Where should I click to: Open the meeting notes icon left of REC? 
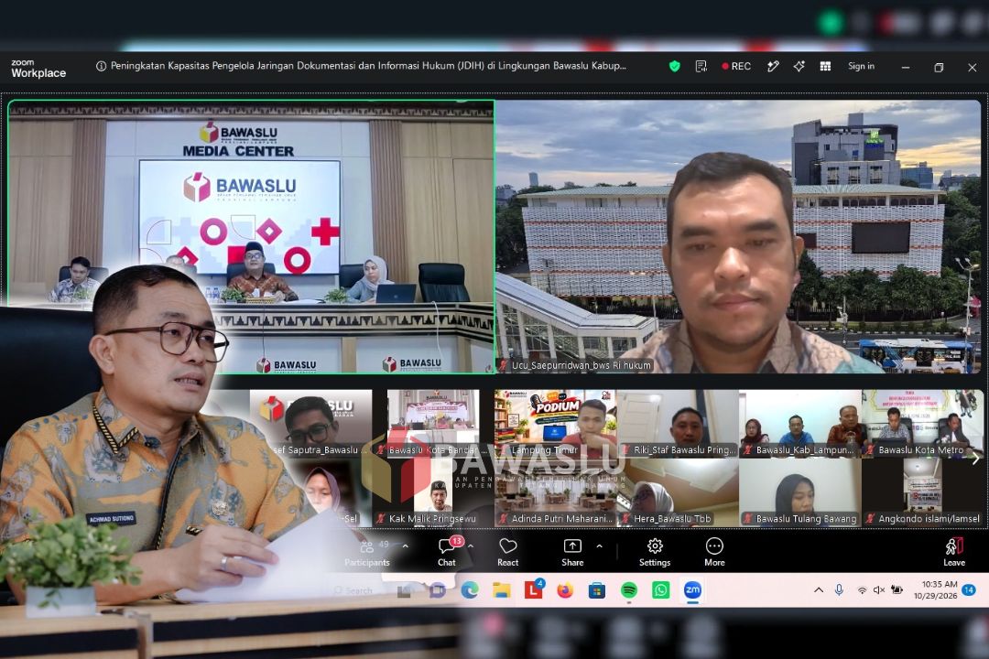[701, 66]
